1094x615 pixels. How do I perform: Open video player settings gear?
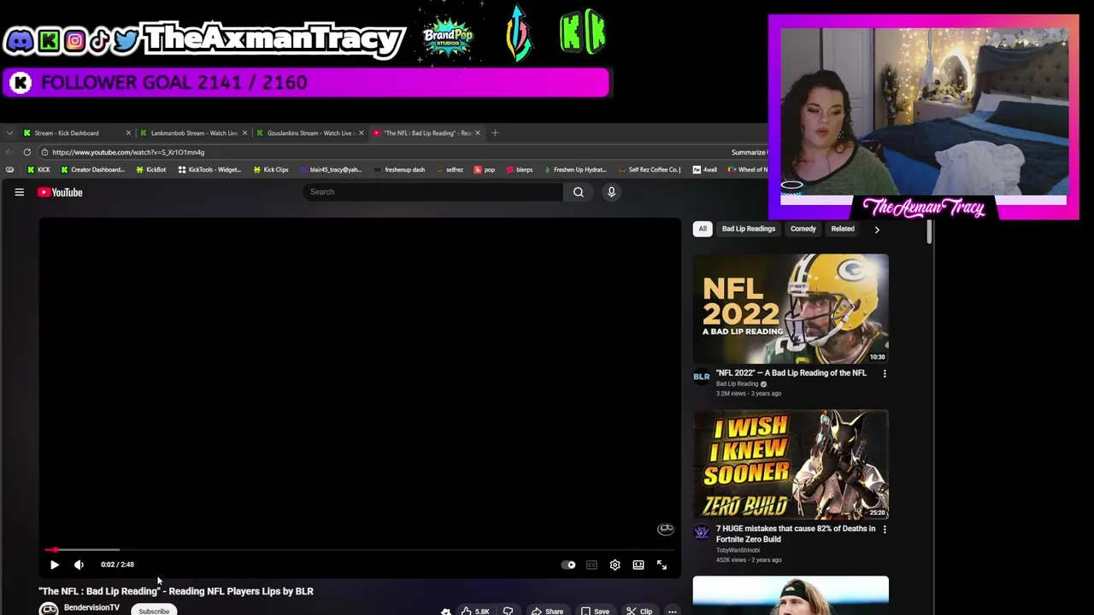click(615, 565)
